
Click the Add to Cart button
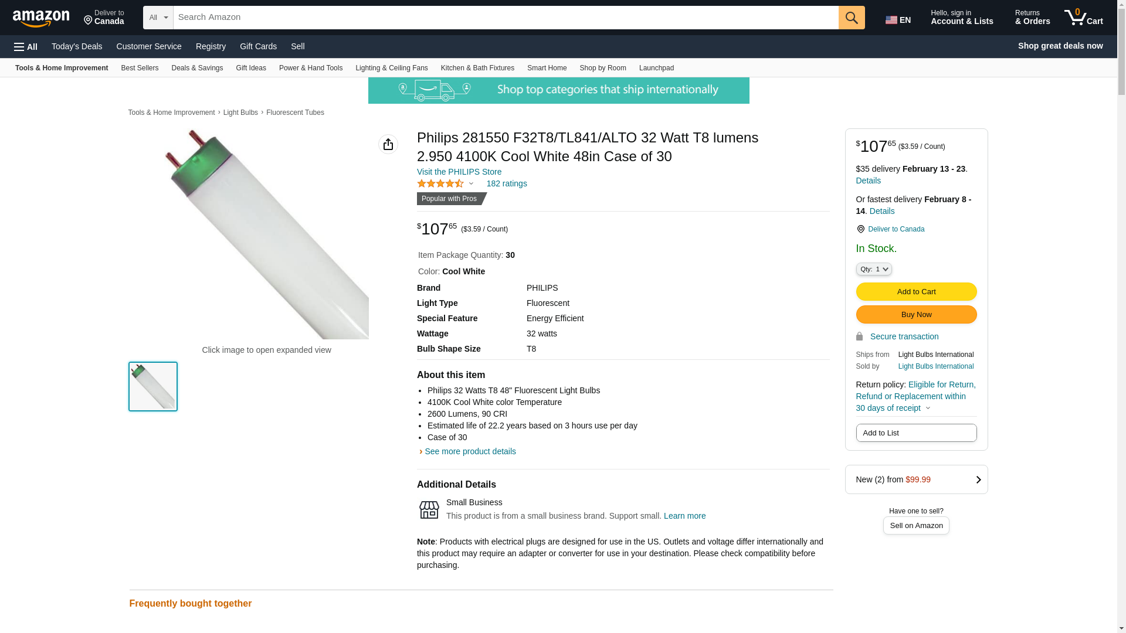coord(915,291)
